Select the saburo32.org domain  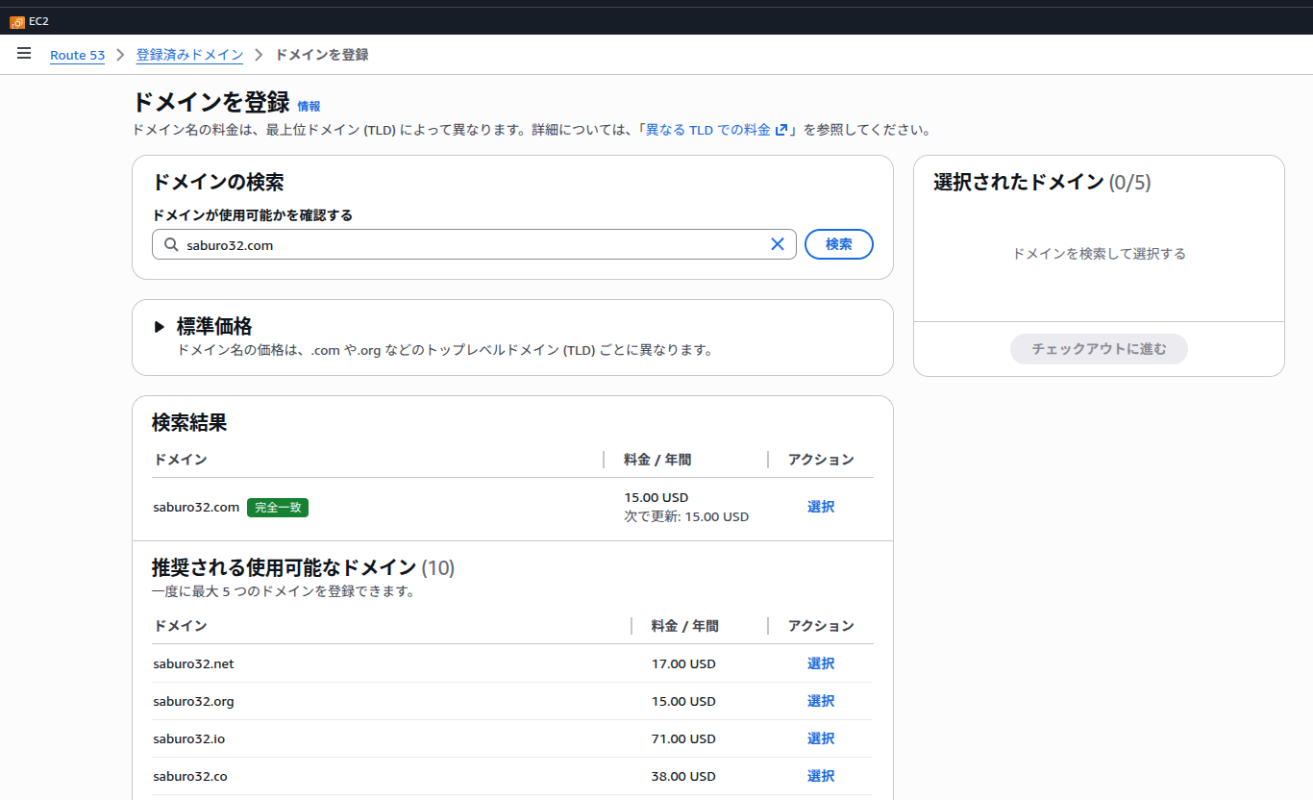821,701
